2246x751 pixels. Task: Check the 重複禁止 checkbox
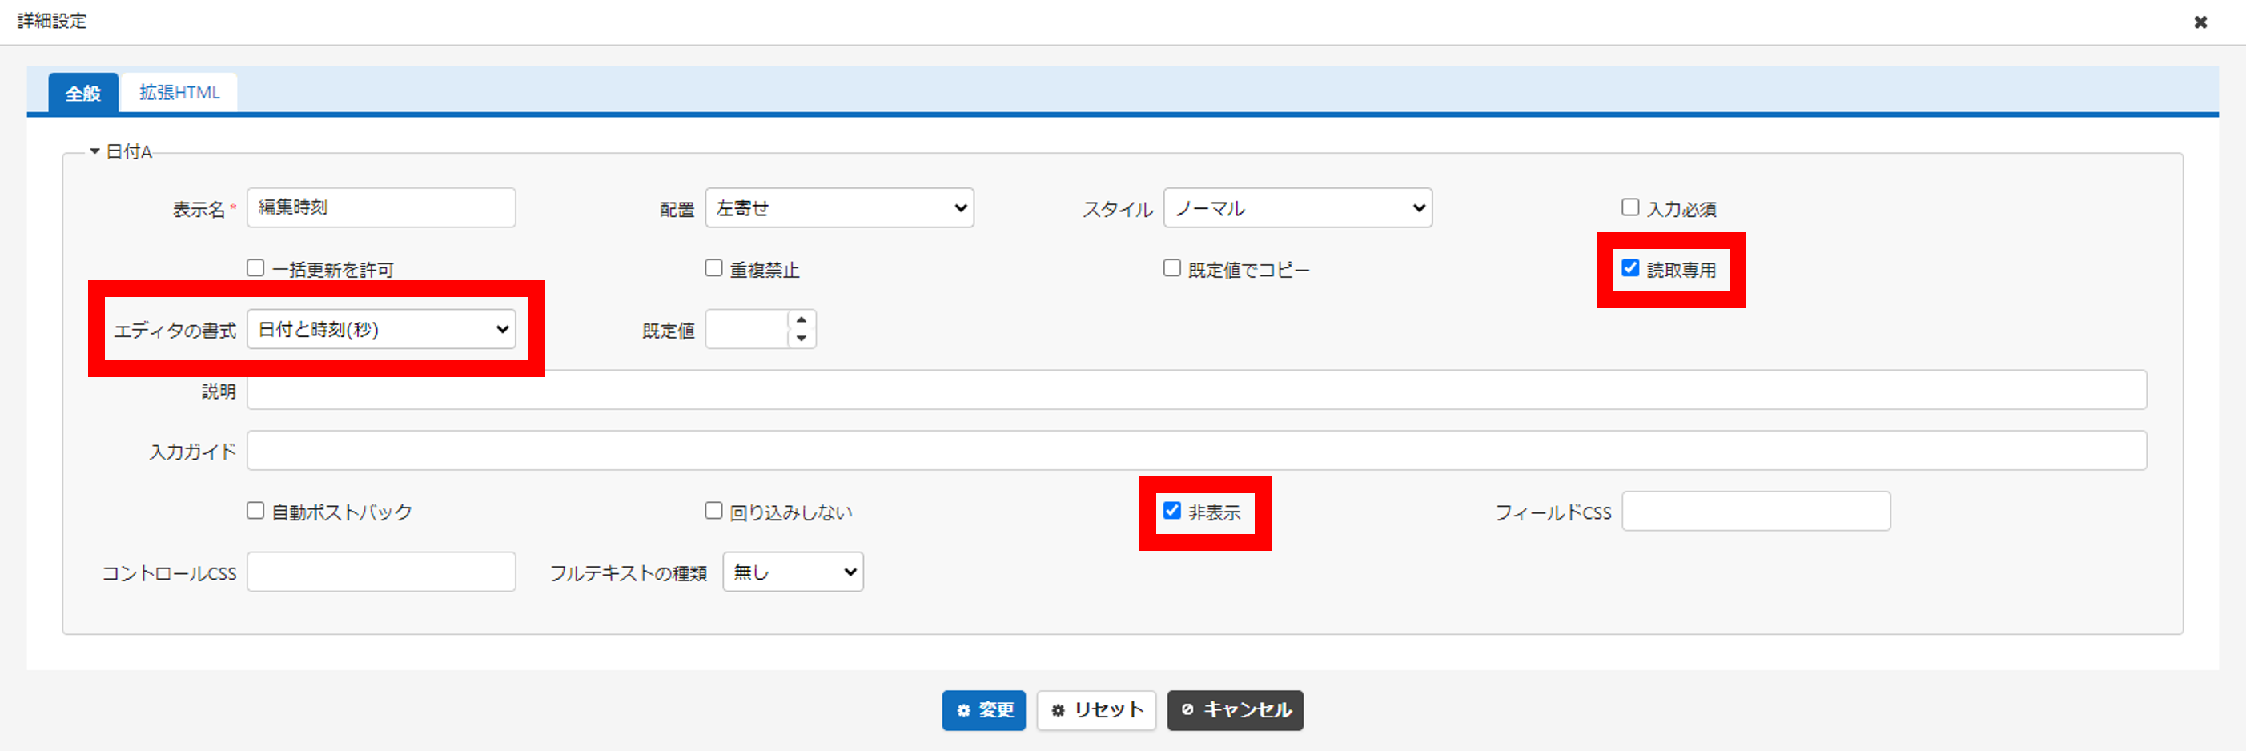713,267
